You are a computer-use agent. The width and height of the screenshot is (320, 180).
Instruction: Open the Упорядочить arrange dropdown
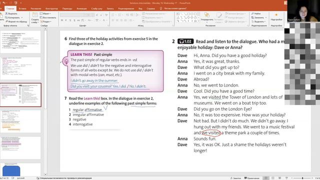207,17
